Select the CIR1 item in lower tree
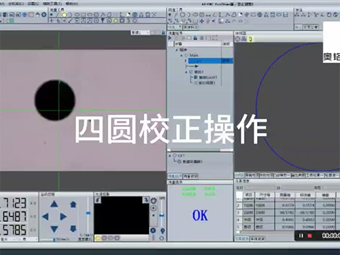 pos(182,156)
